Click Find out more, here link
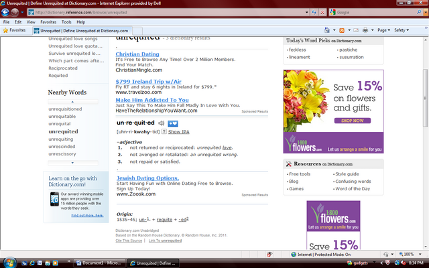 [x=87, y=215]
